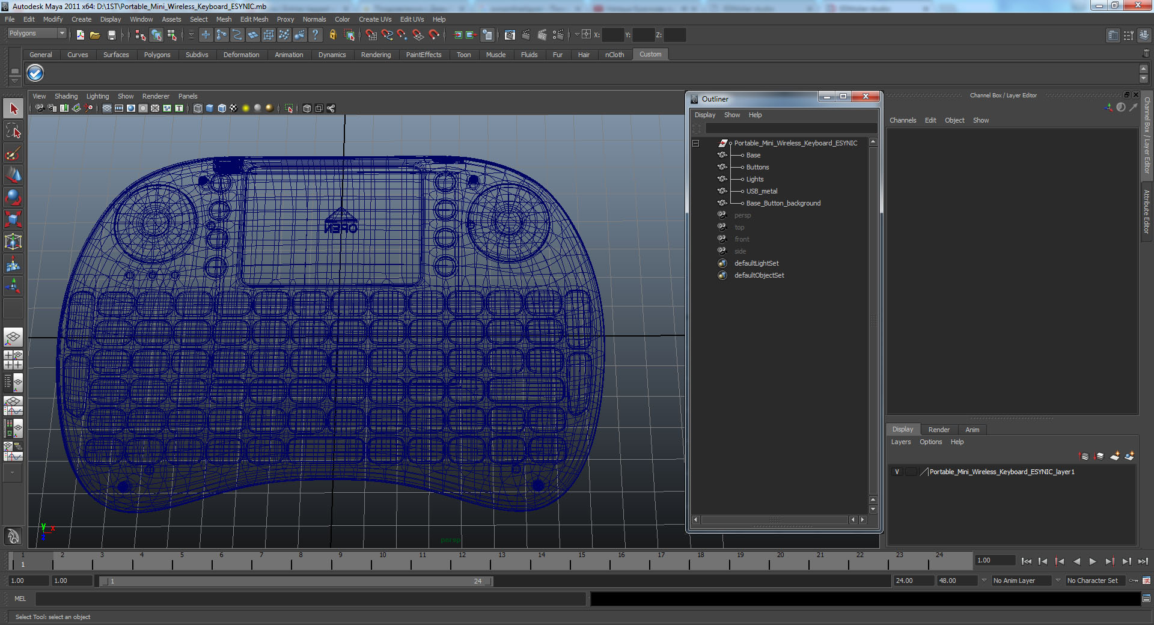1154x625 pixels.
Task: Activate the Move tool (cone icon)
Action: click(13, 175)
